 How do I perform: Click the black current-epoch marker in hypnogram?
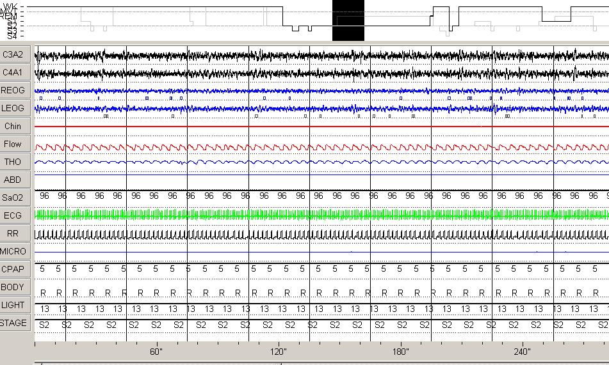[348, 20]
